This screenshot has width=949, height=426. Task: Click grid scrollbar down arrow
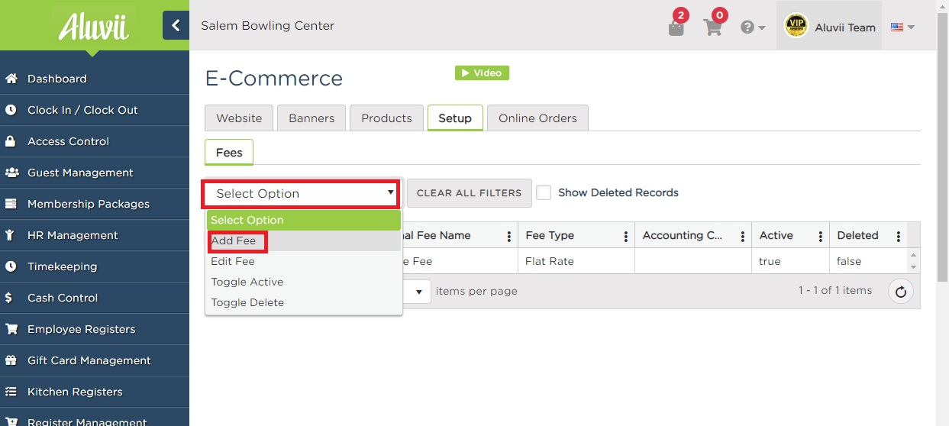coord(914,267)
